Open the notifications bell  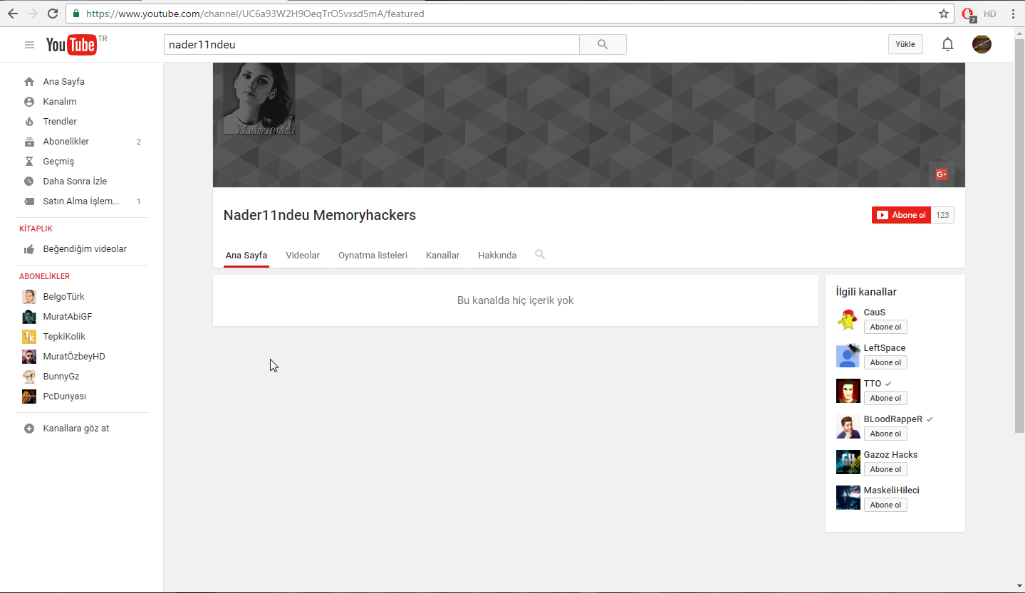click(947, 44)
